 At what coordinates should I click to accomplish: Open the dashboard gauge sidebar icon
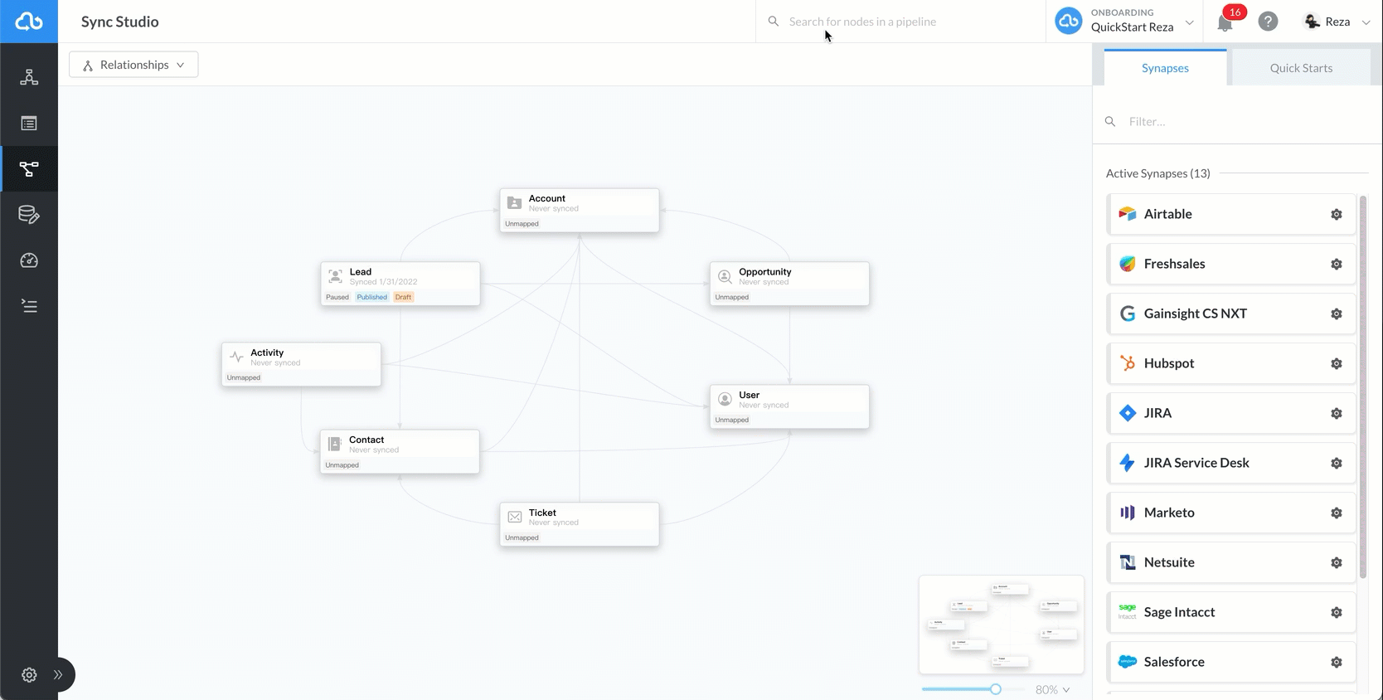[29, 260]
